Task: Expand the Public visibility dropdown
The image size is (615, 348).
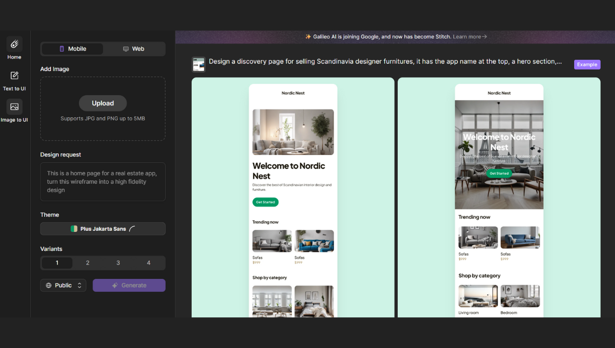Action: point(64,286)
